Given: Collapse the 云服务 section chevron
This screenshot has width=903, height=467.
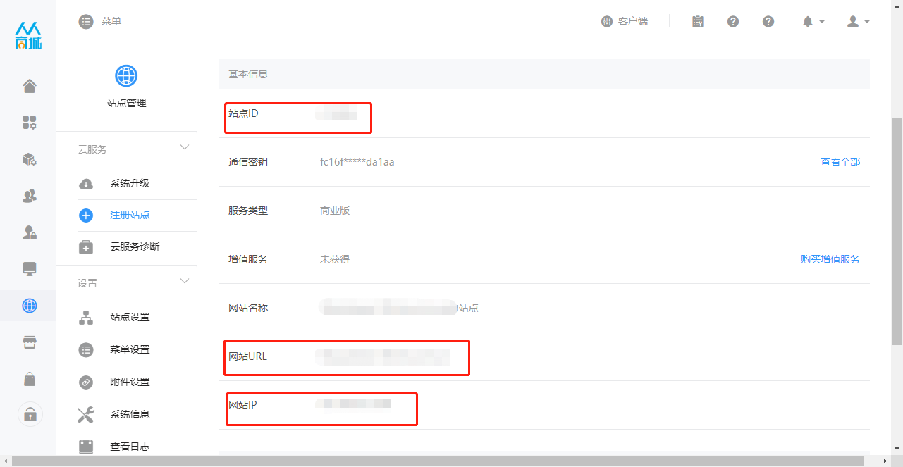Looking at the screenshot, I should click(x=185, y=148).
